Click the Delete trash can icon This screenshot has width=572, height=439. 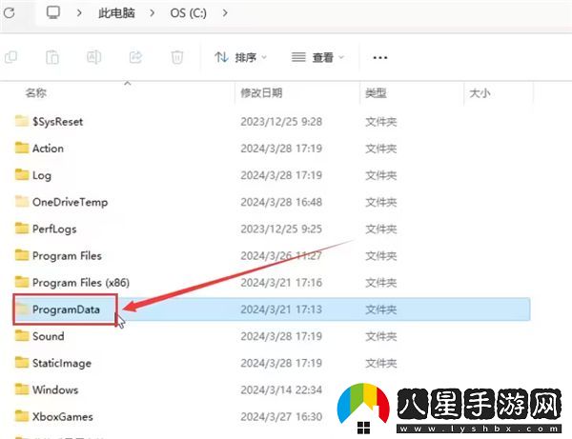coord(176,57)
